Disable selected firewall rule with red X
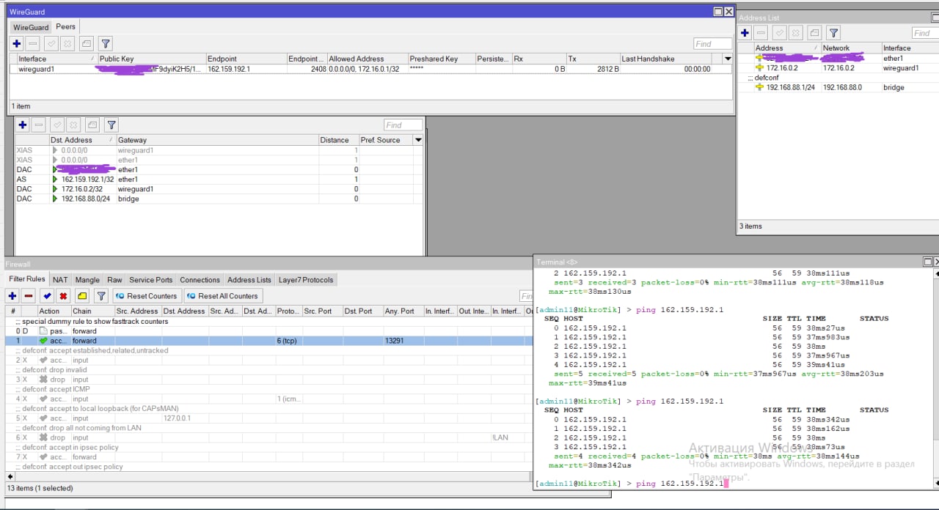 [63, 296]
